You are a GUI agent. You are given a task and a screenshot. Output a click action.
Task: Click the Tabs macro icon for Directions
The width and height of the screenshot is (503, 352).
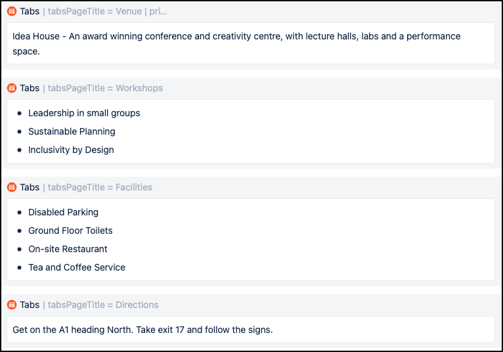pos(12,305)
